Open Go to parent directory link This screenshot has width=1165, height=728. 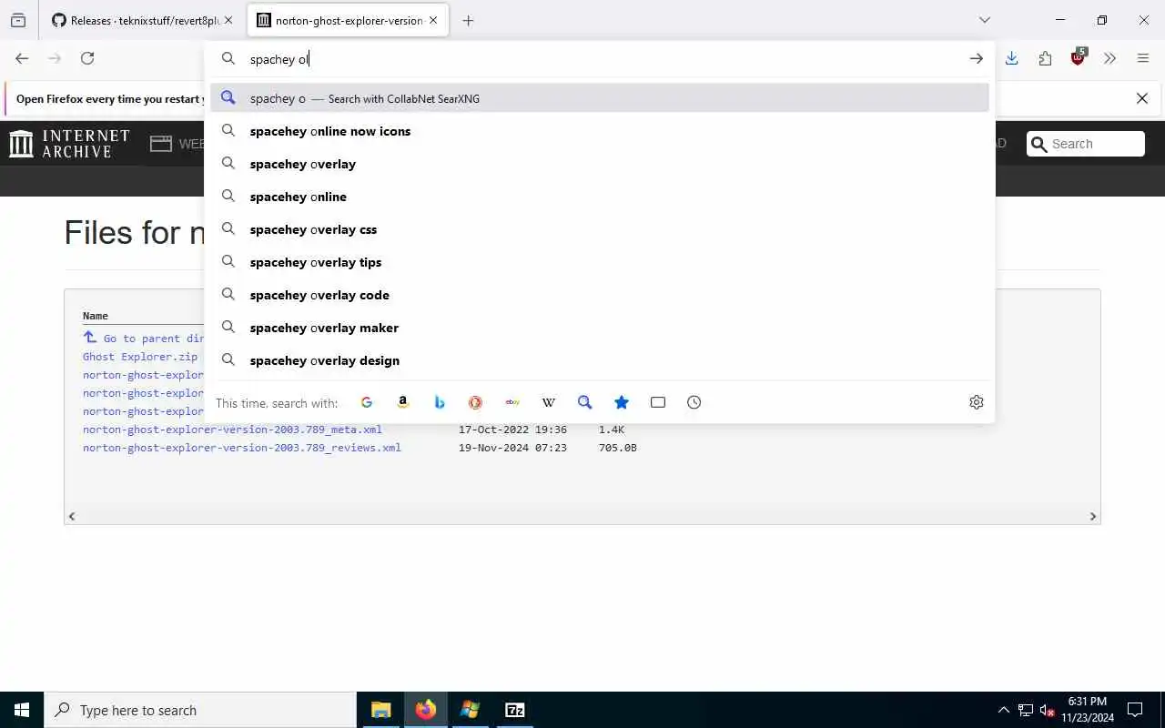click(x=144, y=338)
